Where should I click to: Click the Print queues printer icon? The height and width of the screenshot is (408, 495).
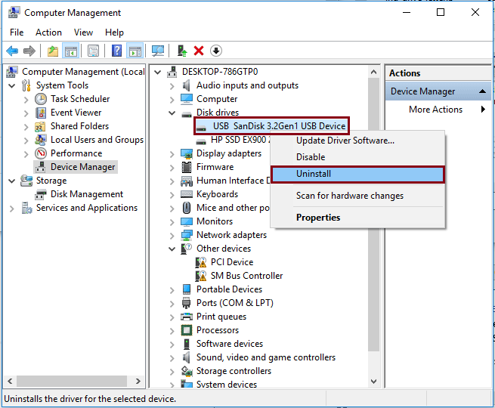[187, 317]
